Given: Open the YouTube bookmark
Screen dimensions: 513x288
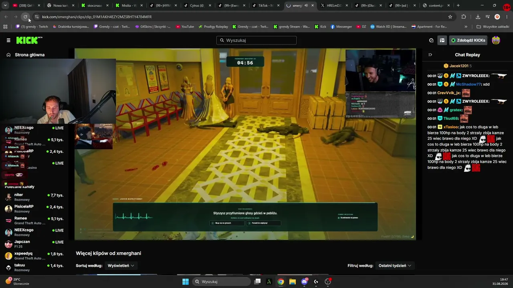Looking at the screenshot, I should pyautogui.click(x=184, y=27).
